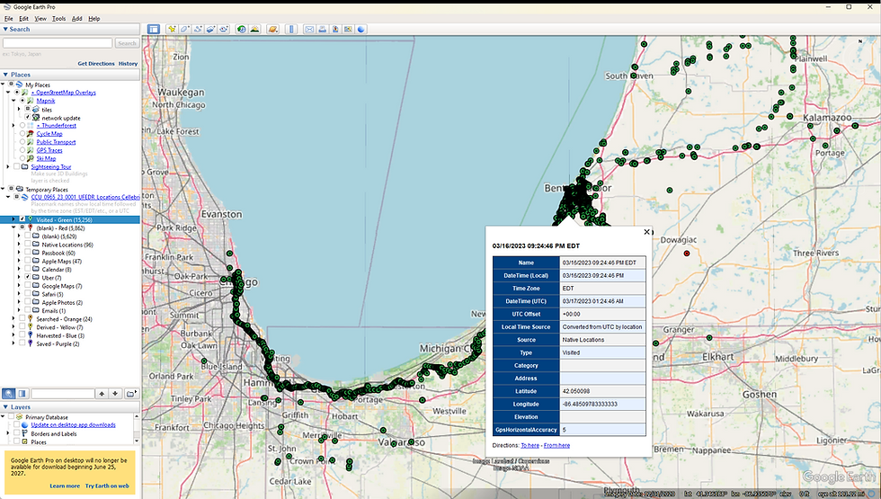Open the search History link
Image resolution: width=881 pixels, height=499 pixels.
[x=128, y=64]
